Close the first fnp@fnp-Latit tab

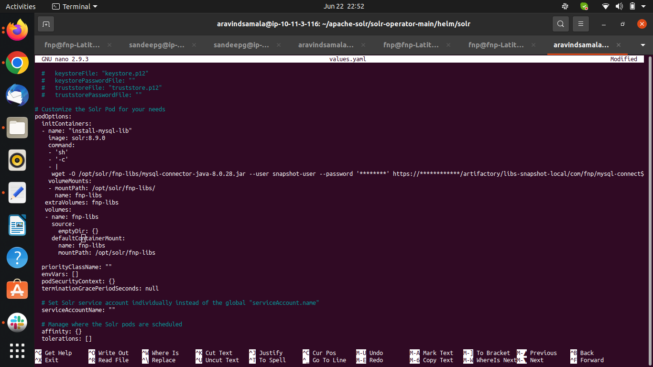[109, 44]
